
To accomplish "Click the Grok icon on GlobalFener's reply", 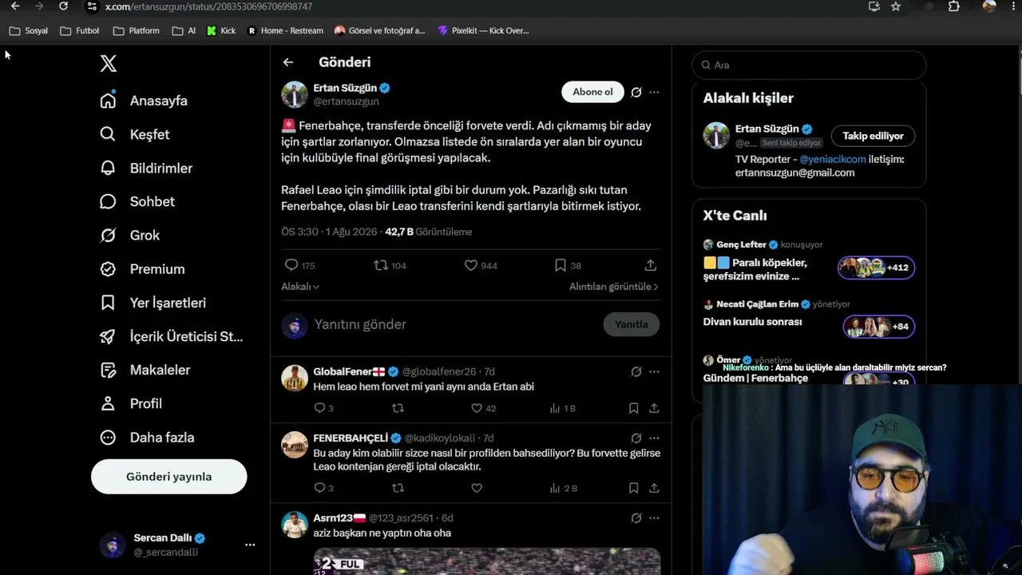I will click(636, 371).
